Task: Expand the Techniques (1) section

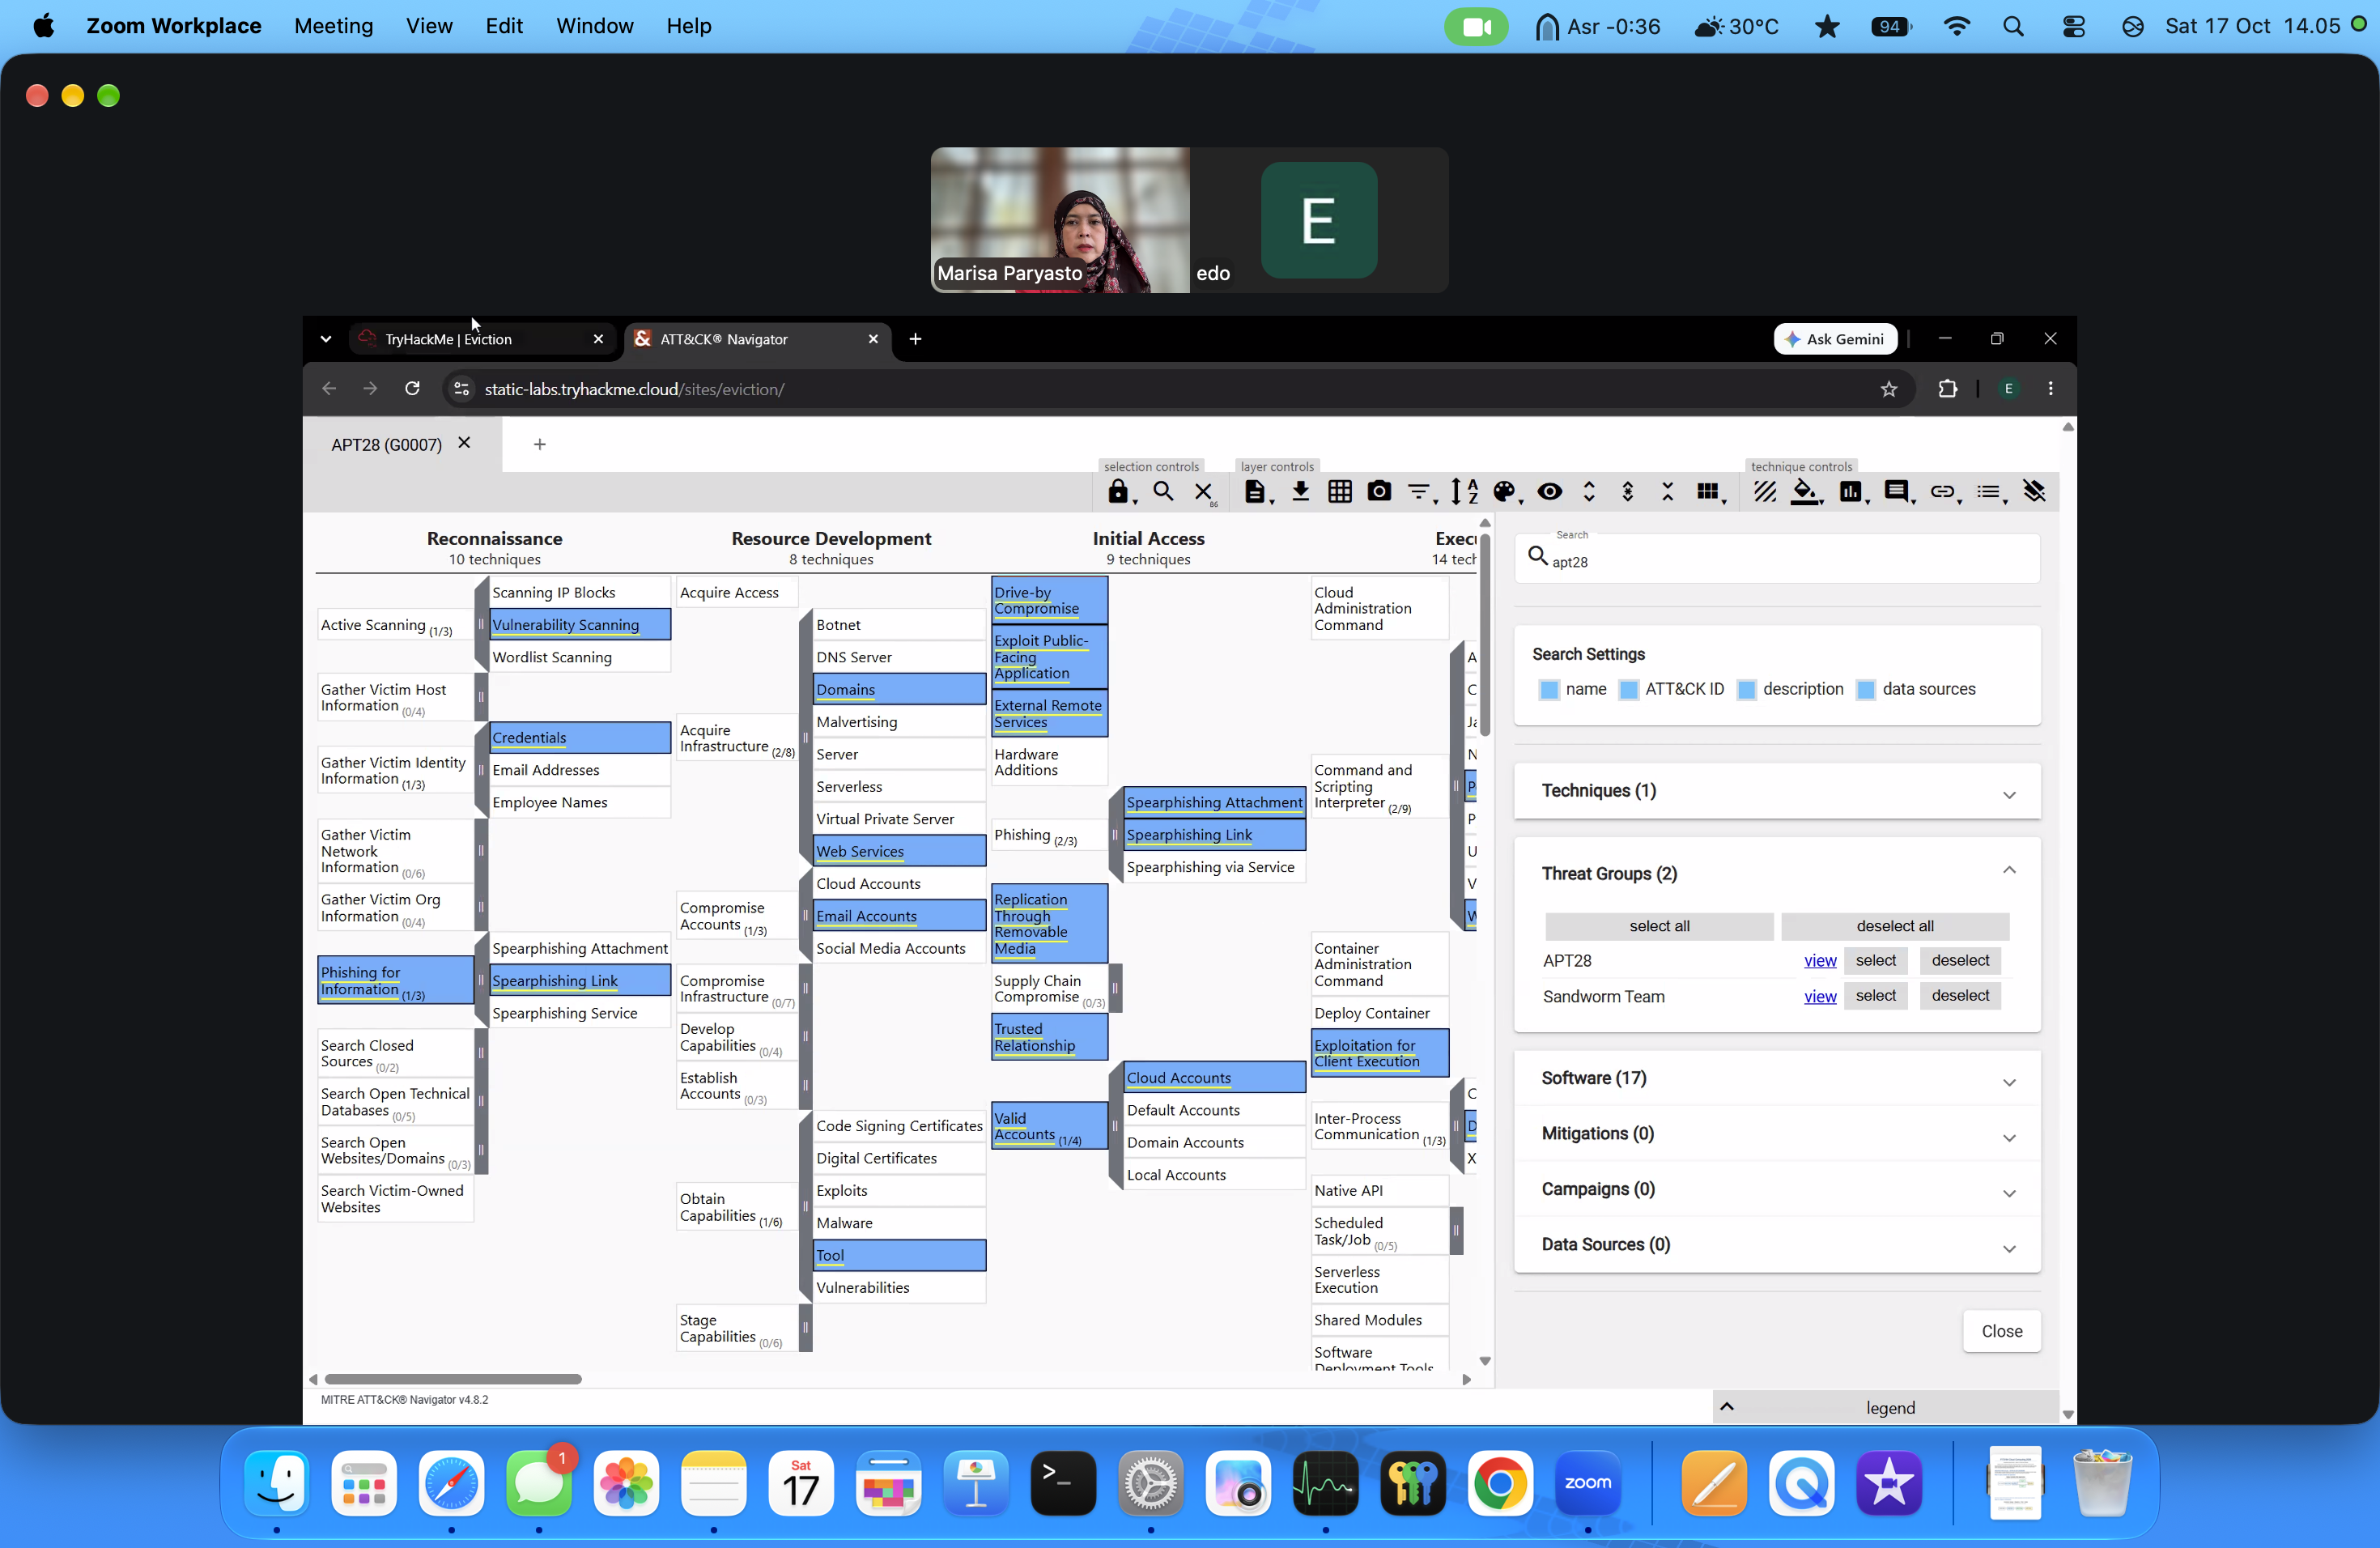Action: [1777, 791]
